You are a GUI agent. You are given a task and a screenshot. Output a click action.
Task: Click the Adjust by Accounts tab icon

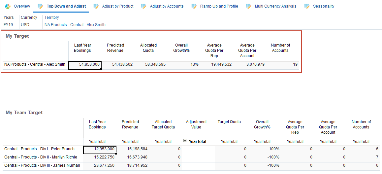click(144, 6)
